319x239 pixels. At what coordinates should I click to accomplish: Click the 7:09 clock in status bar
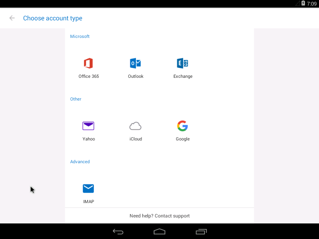click(x=312, y=4)
